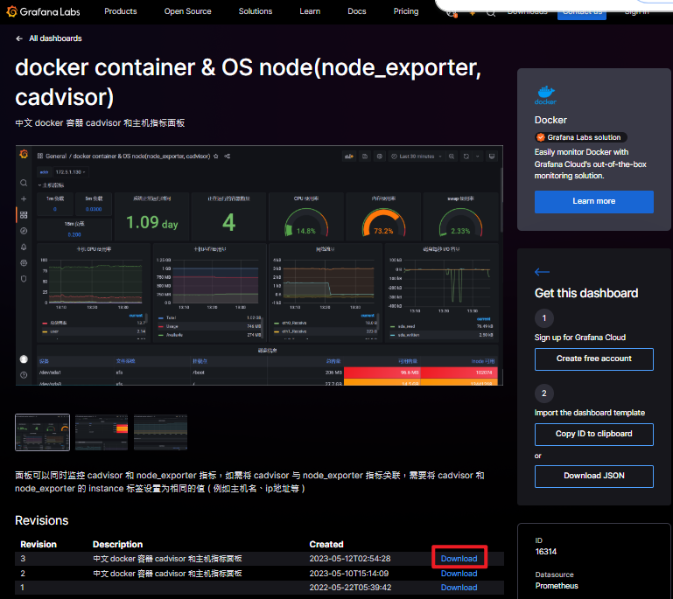
Task: Click the alerting bell icon in the preview sidebar
Action: click(24, 247)
